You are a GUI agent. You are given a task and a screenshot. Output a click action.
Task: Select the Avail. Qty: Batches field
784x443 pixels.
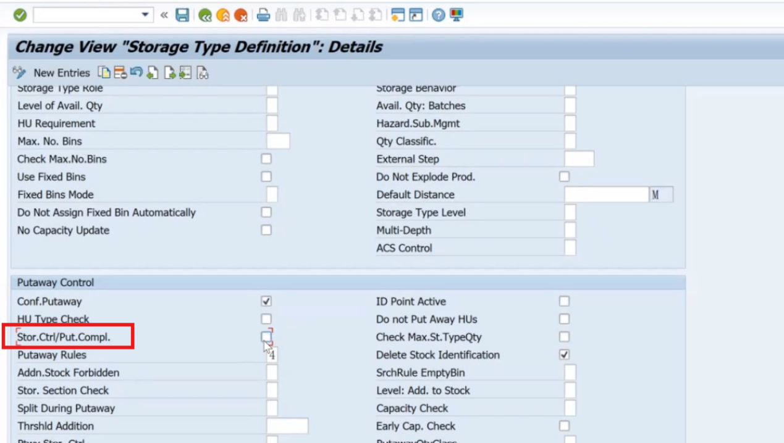click(x=570, y=106)
